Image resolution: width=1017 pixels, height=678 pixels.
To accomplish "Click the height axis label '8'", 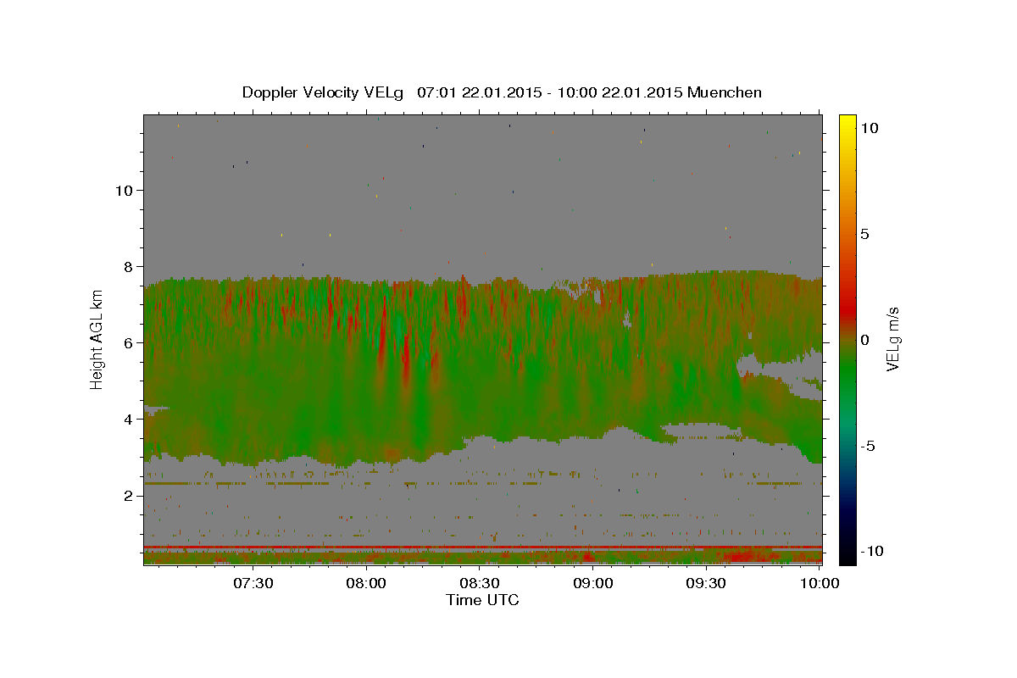I will coord(129,266).
